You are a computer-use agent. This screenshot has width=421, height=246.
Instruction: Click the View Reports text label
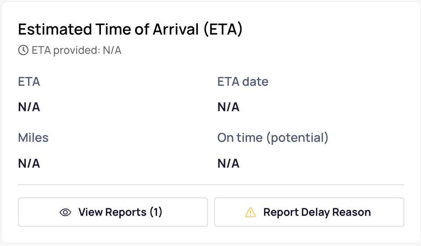click(x=112, y=212)
